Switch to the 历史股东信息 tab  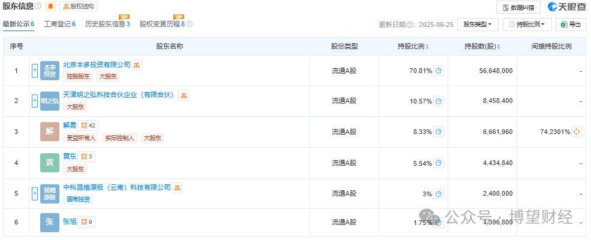(x=107, y=24)
